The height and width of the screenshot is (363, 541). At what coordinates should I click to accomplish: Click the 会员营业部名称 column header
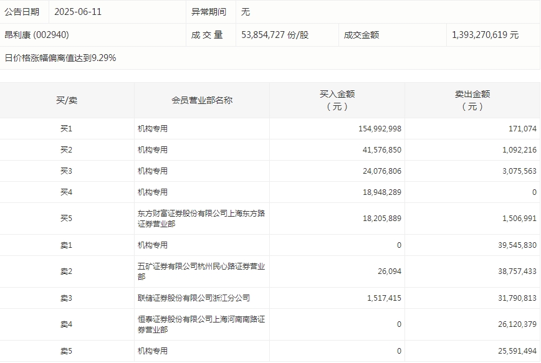(x=202, y=100)
